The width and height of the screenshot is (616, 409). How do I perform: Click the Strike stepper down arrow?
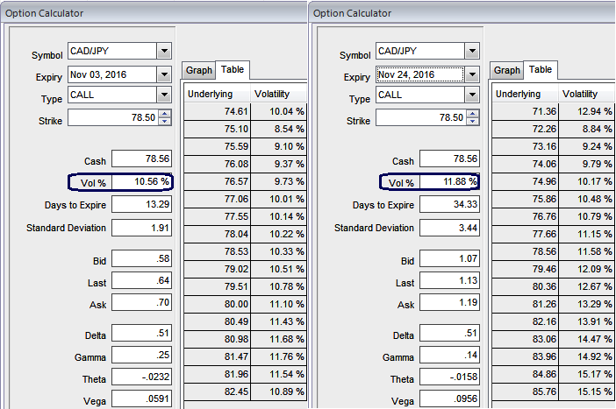point(164,122)
